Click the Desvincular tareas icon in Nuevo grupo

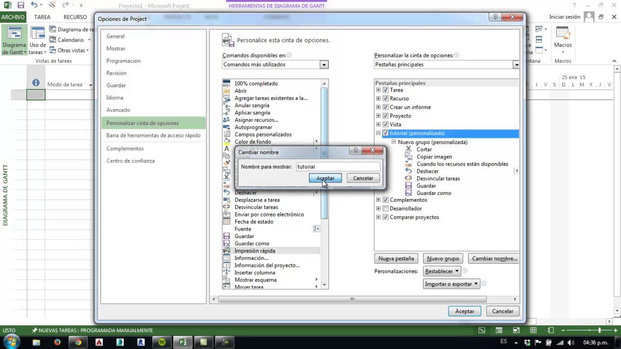click(x=409, y=178)
